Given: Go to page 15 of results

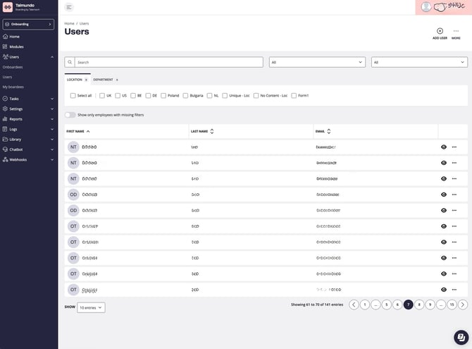Looking at the screenshot, I should pyautogui.click(x=452, y=305).
